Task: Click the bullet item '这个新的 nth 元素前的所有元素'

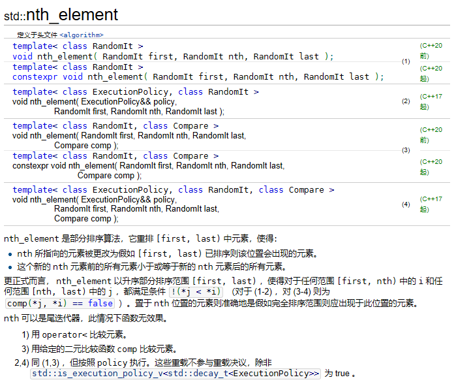Action: click(x=152, y=266)
